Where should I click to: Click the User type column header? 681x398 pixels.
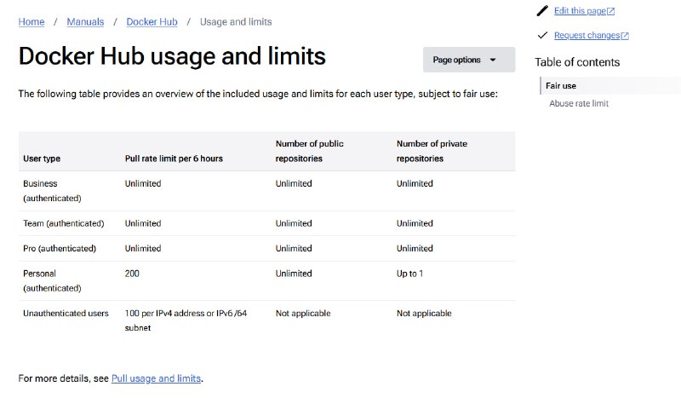[42, 159]
